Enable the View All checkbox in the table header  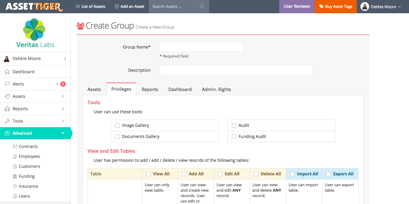point(148,174)
